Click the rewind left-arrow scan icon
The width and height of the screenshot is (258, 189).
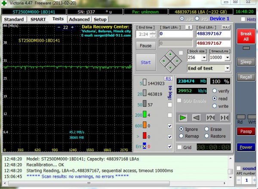197,118
